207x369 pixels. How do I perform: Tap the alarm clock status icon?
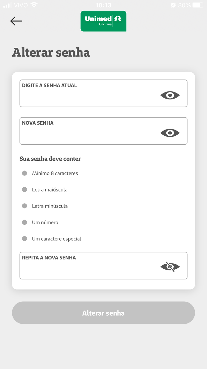click(x=173, y=5)
